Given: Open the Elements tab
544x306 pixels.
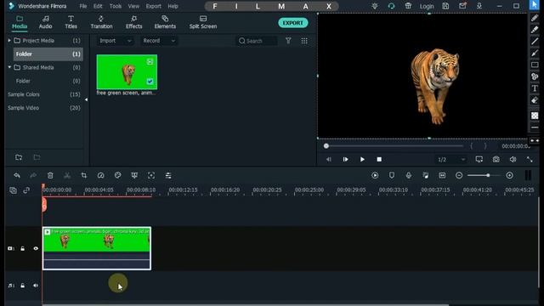Looking at the screenshot, I should [165, 22].
